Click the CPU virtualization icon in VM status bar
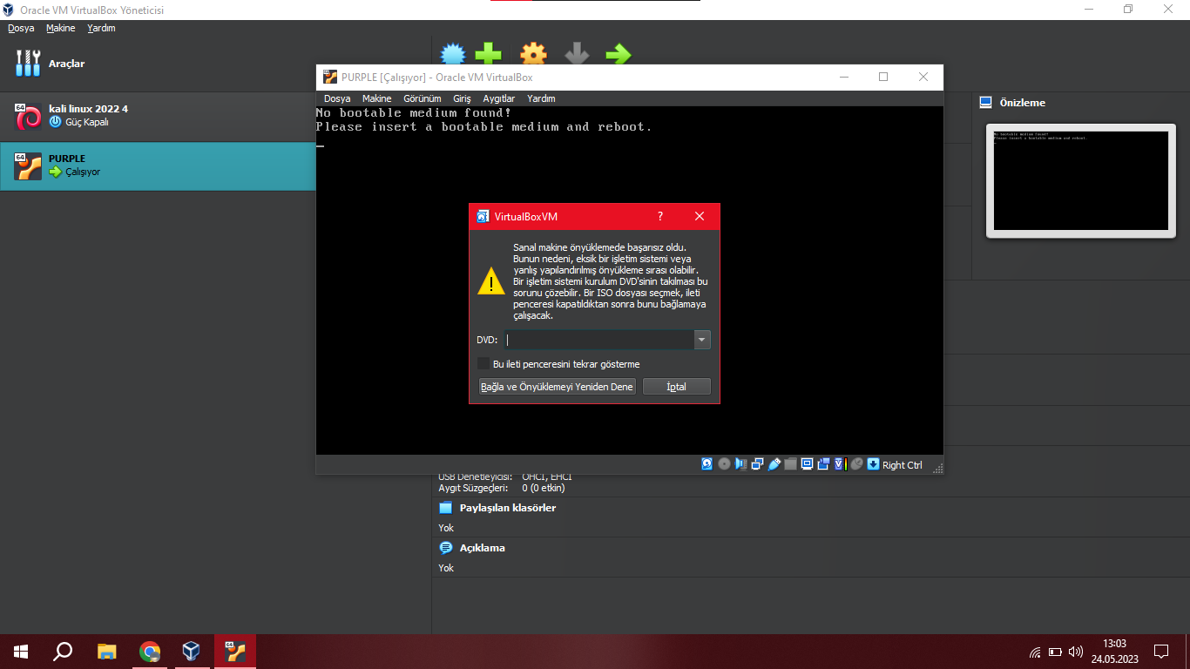This screenshot has height=669, width=1190. point(840,464)
